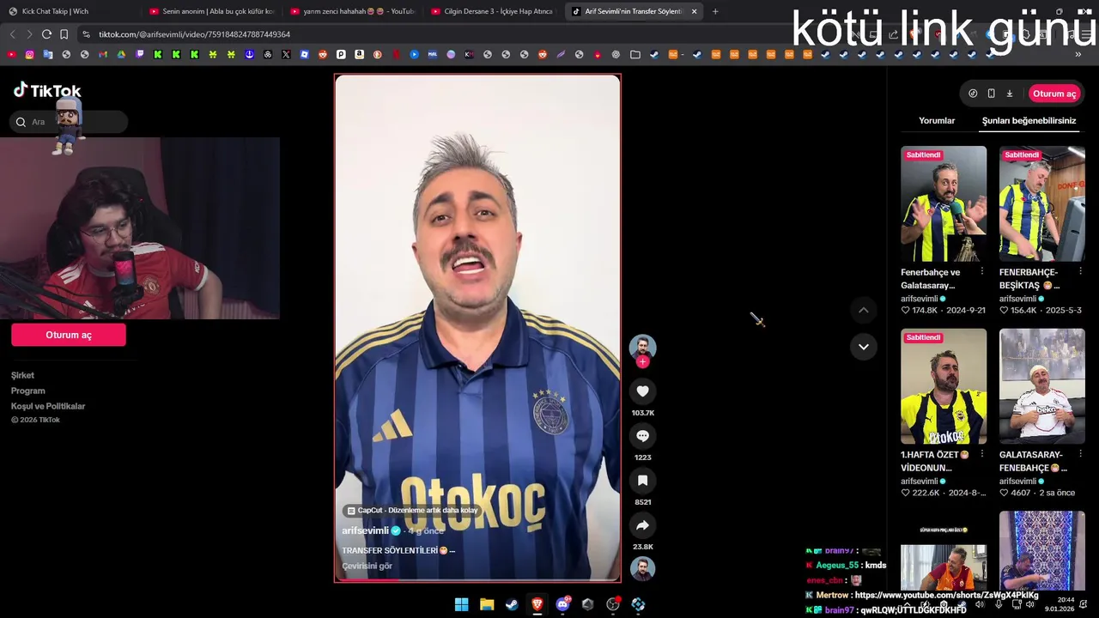Image resolution: width=1099 pixels, height=618 pixels.
Task: Open the Fenerbahçe ve Galatasaray video thumbnail
Action: 944,203
